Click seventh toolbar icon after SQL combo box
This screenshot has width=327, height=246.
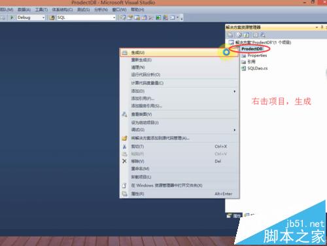coord(165,18)
